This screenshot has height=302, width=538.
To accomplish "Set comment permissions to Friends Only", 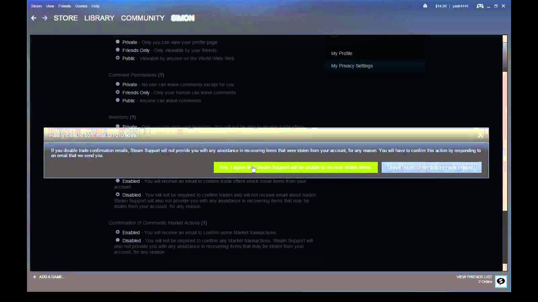I will click(118, 92).
